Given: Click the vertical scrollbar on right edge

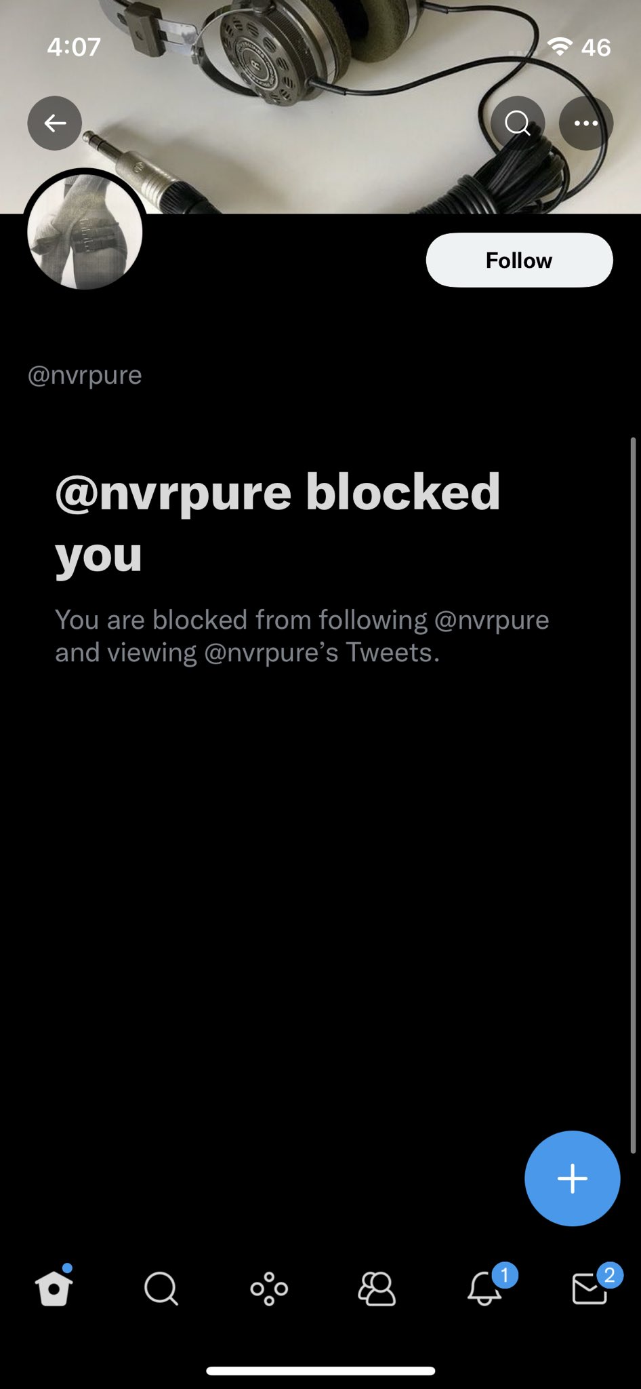Looking at the screenshot, I should point(633,795).
